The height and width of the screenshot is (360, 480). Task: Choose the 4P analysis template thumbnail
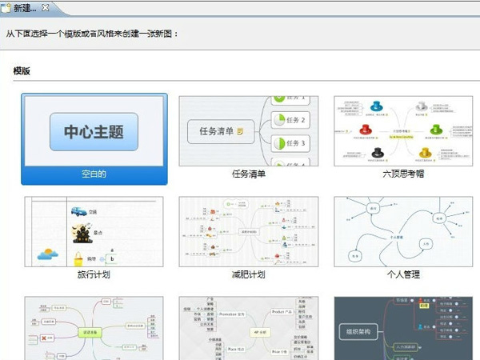pos(248,329)
